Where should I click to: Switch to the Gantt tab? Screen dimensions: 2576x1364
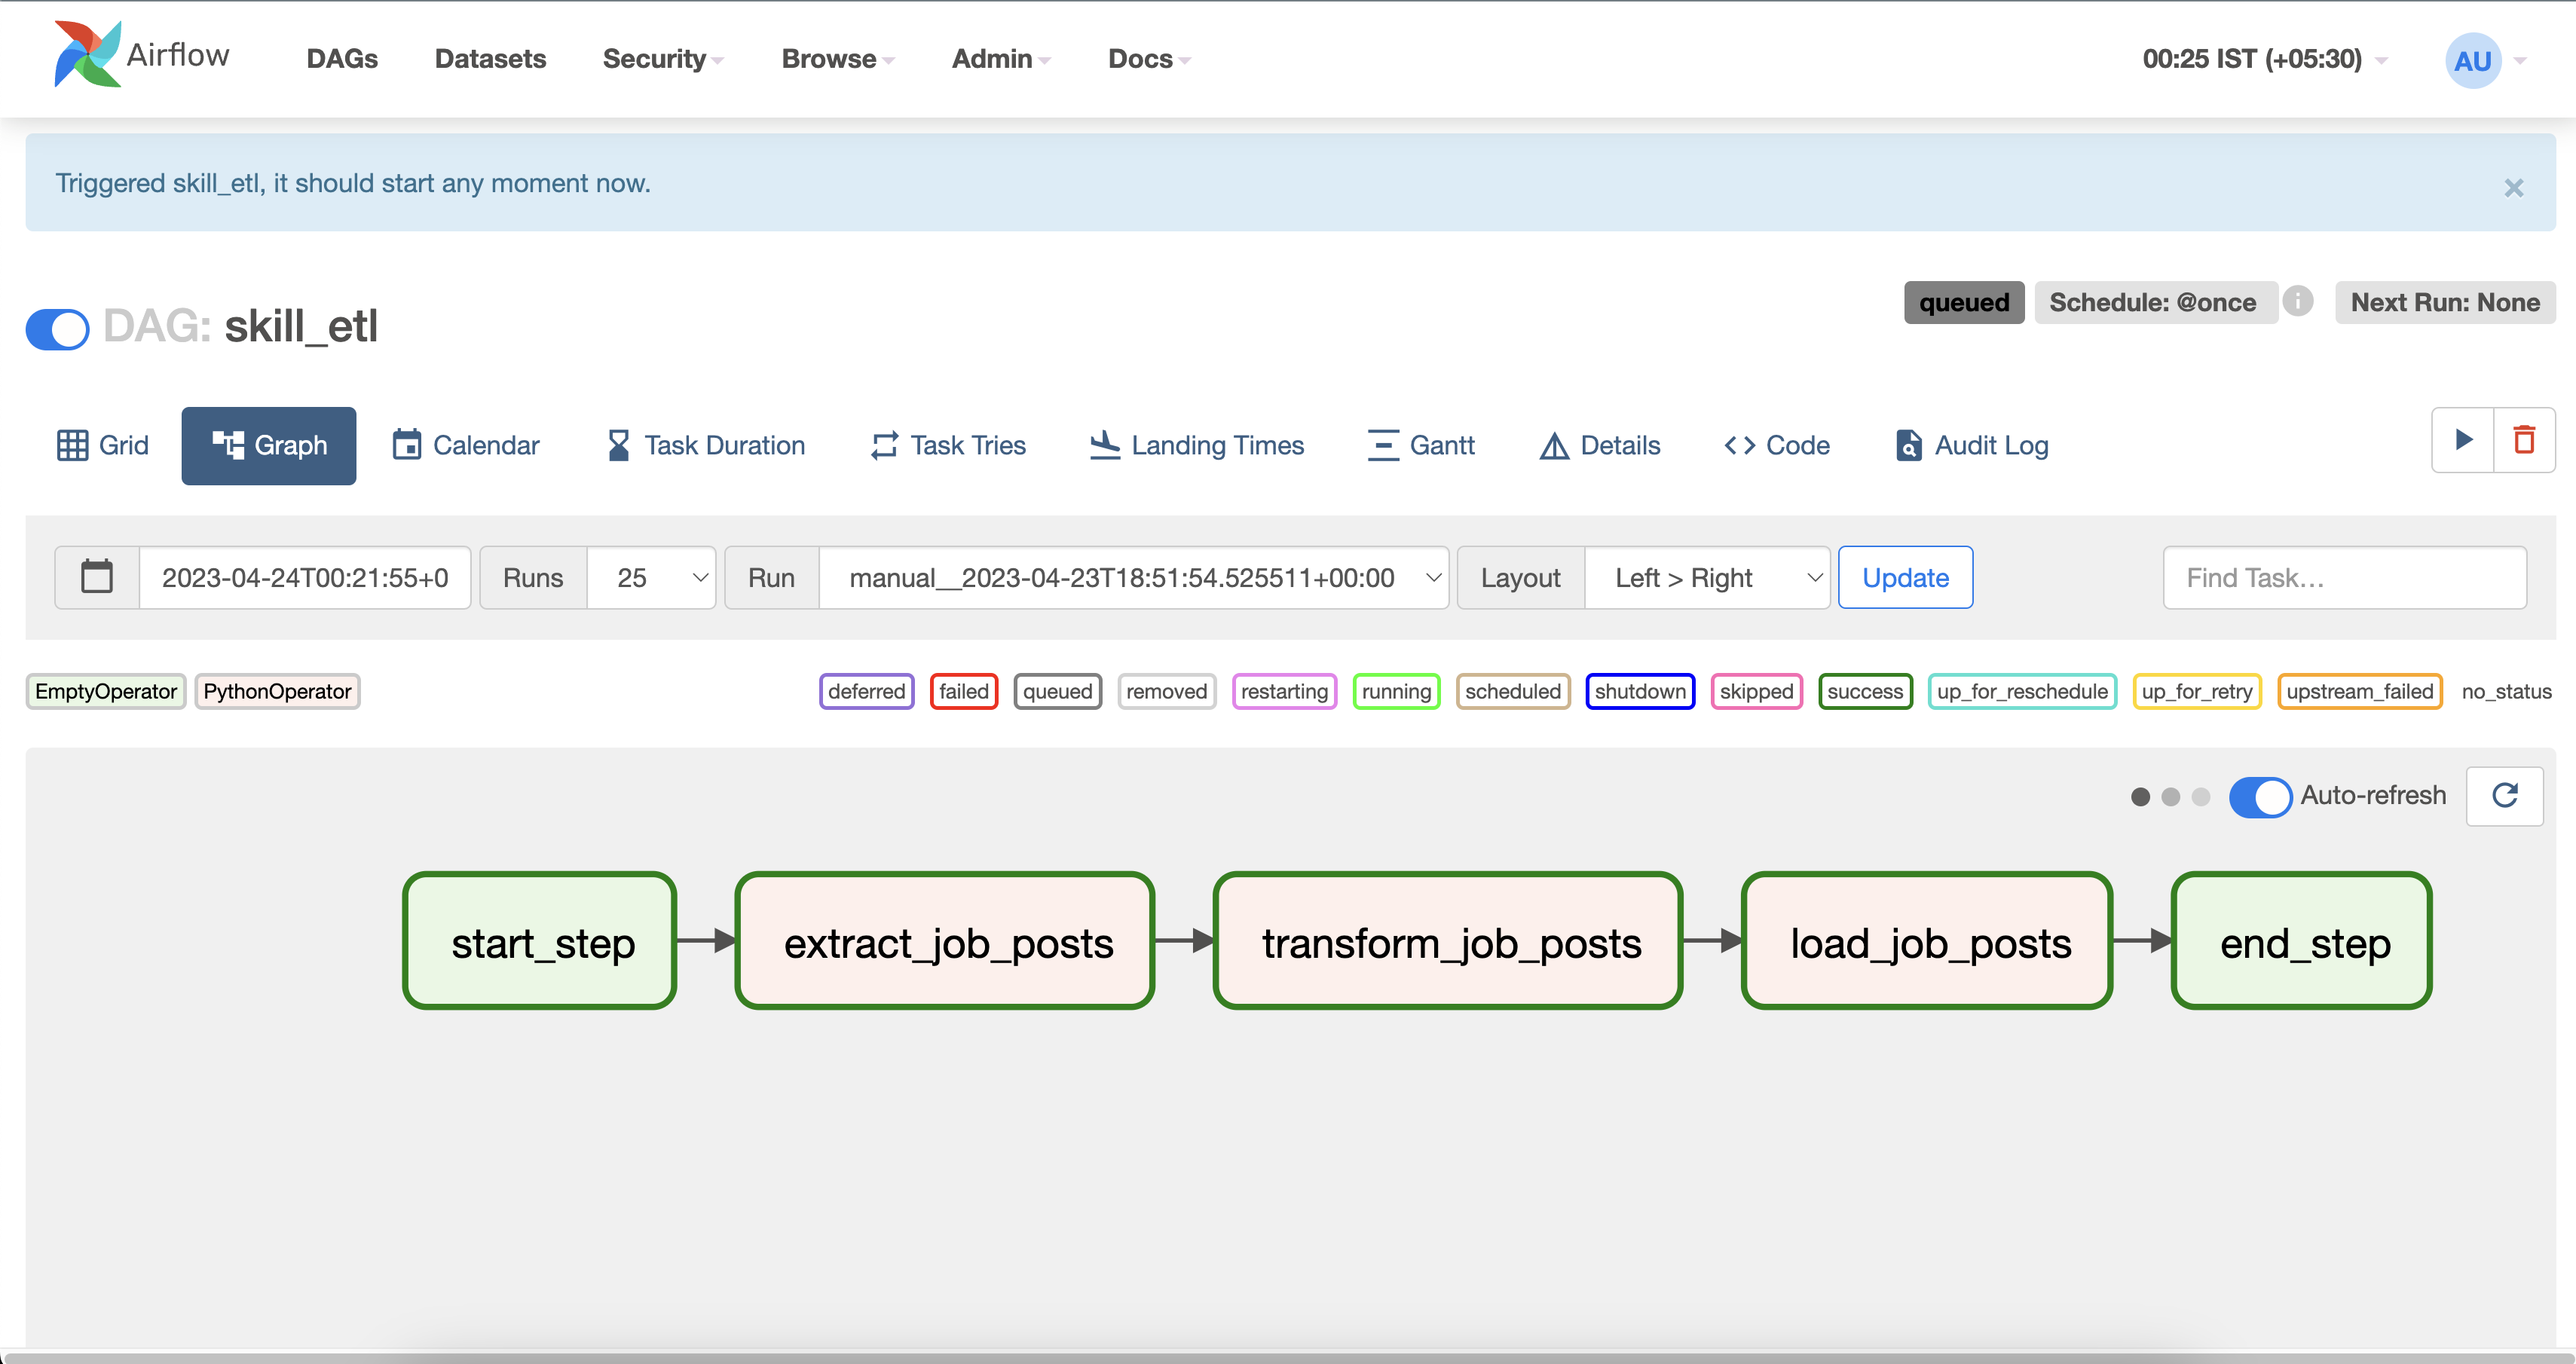point(1421,445)
